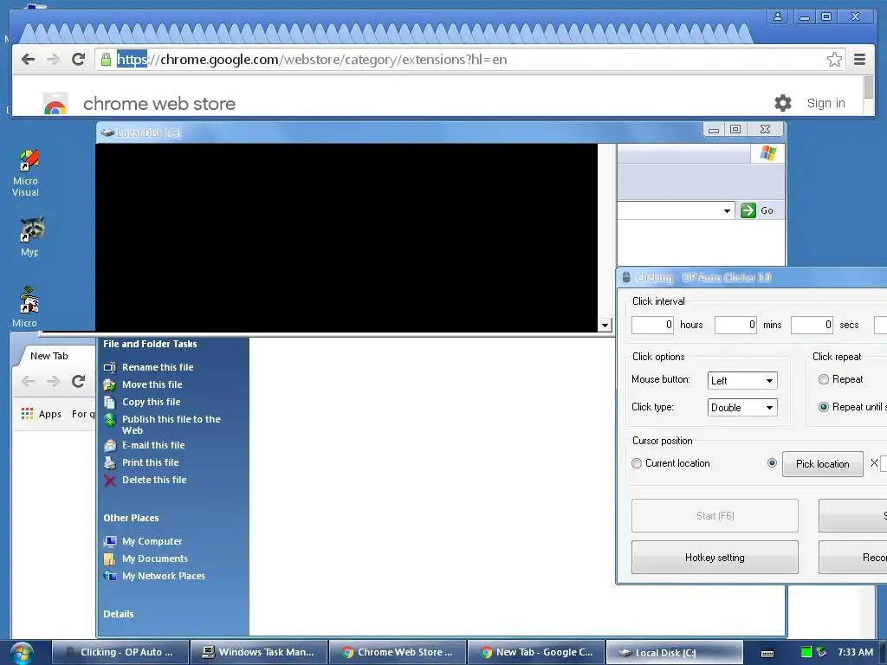Screen dimensions: 887x665
Task: Click the Windows Start orb
Action: (x=22, y=653)
